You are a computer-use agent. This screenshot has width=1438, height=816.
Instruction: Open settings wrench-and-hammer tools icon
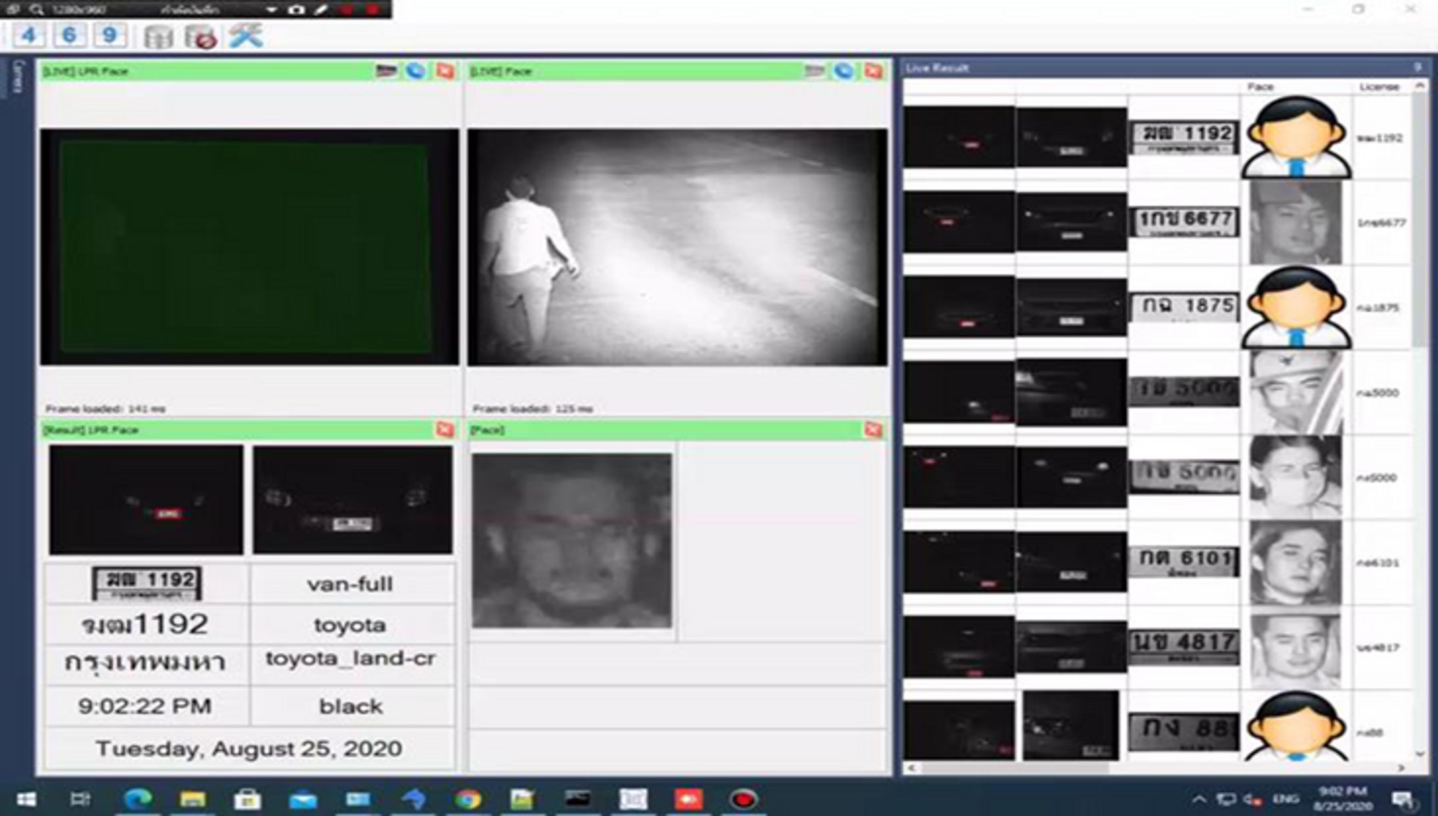246,35
